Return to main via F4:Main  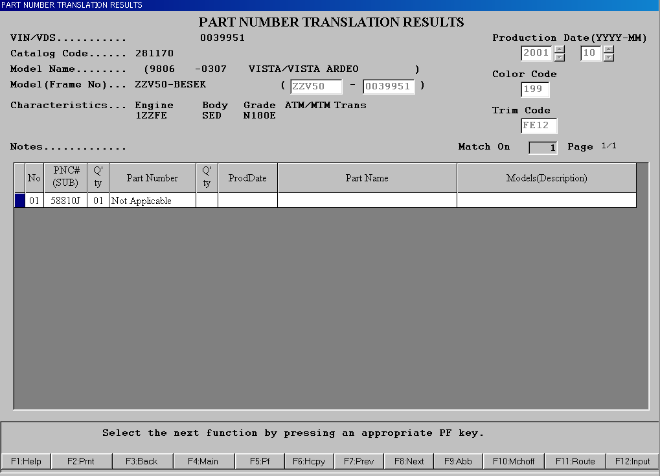(x=203, y=461)
